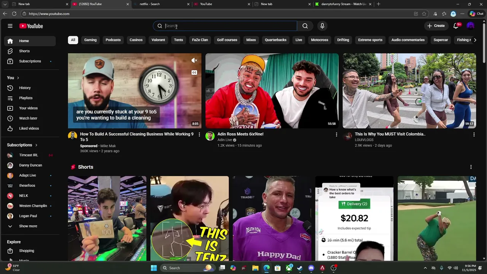
Task: Open the Shorts shelf three-dot menu
Action: (471, 167)
